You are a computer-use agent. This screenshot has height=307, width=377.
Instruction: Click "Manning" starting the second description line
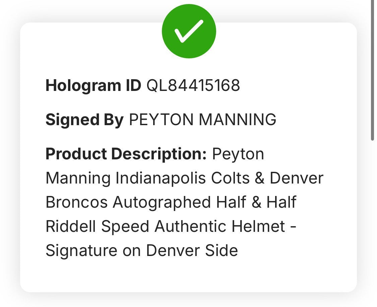click(x=78, y=178)
